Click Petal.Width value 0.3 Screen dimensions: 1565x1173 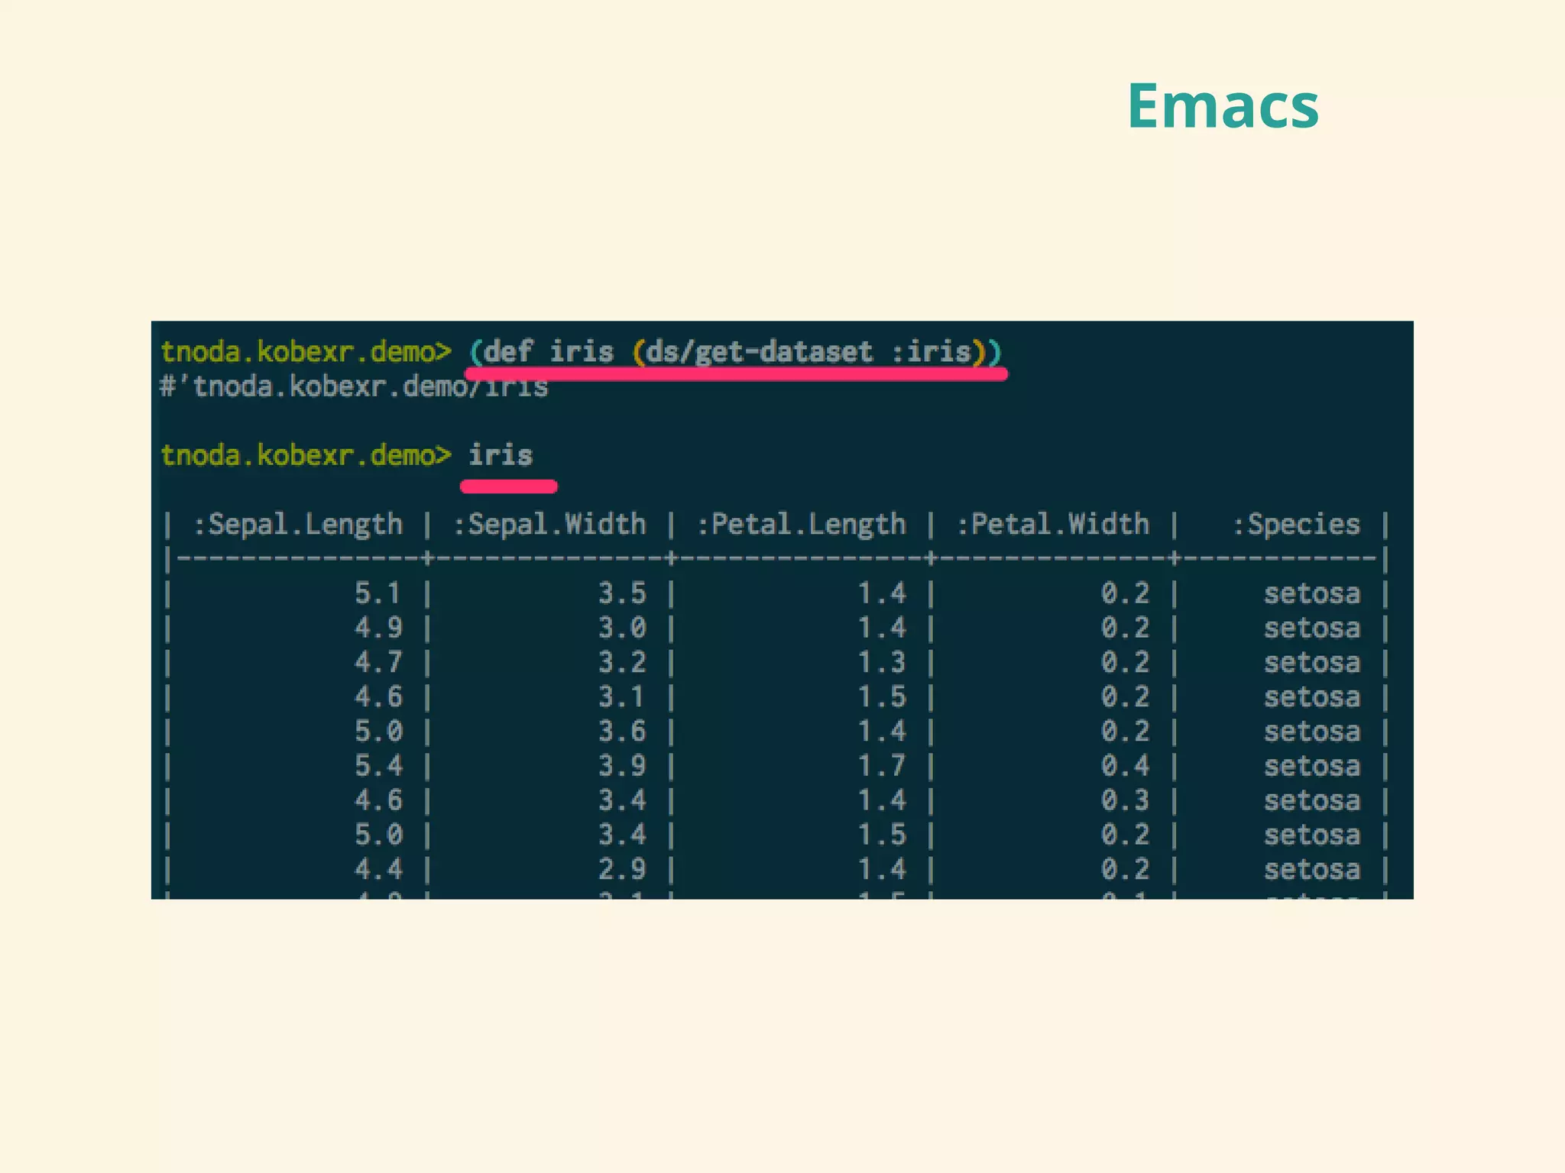(x=1126, y=800)
